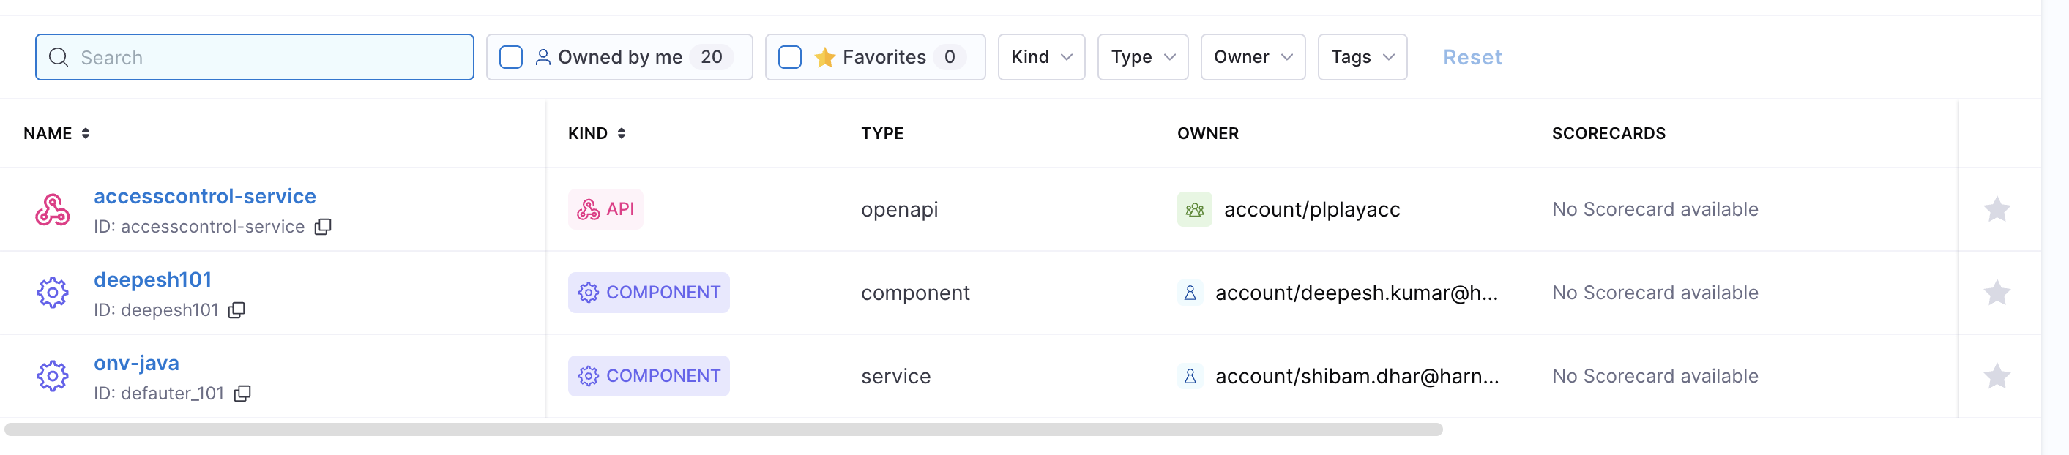
Task: Open the accesscontrol-service entity link
Action: tap(205, 197)
